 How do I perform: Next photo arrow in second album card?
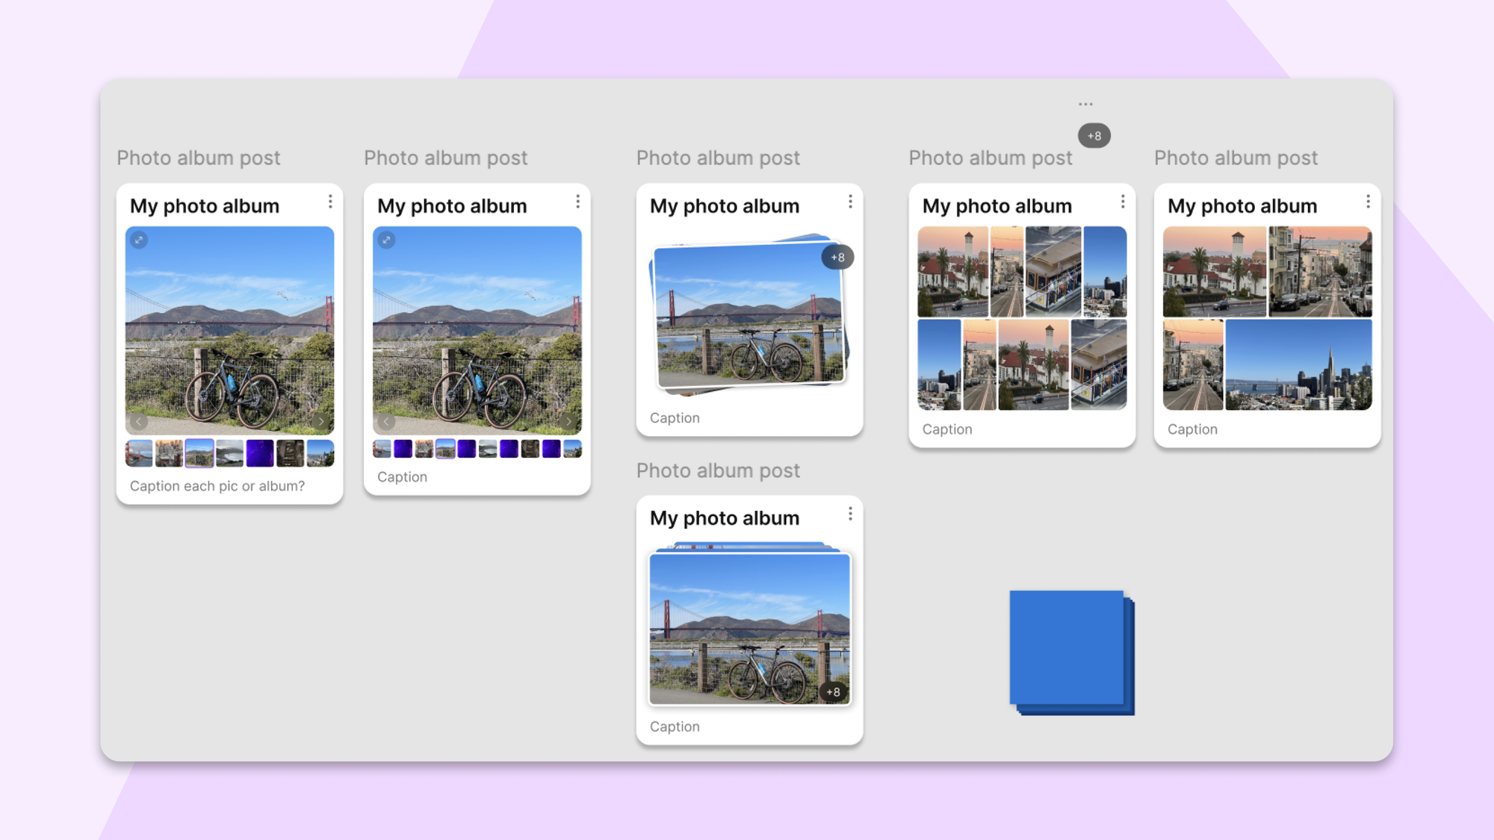(568, 422)
